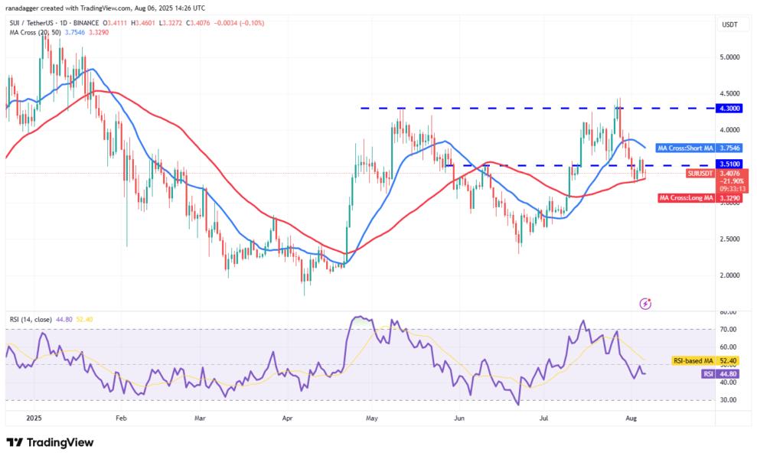Click the ranadagger TradingView.com watermark link

point(107,11)
